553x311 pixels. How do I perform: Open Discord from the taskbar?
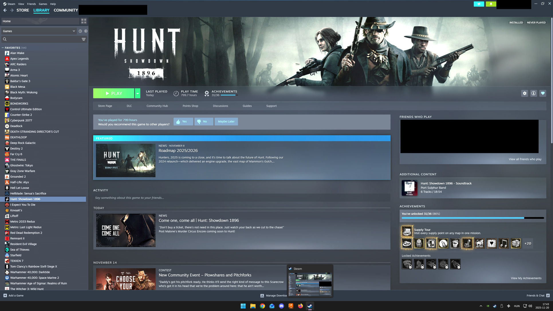281,306
